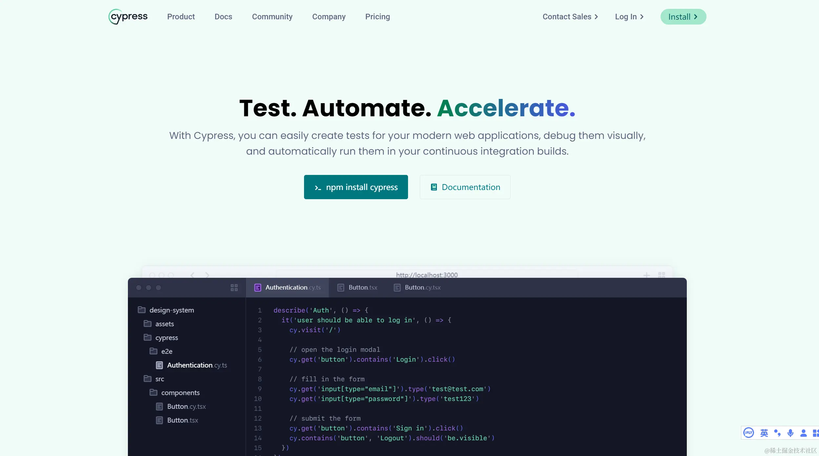Click the Button.cy.tsx file icon in sidebar

(159, 406)
